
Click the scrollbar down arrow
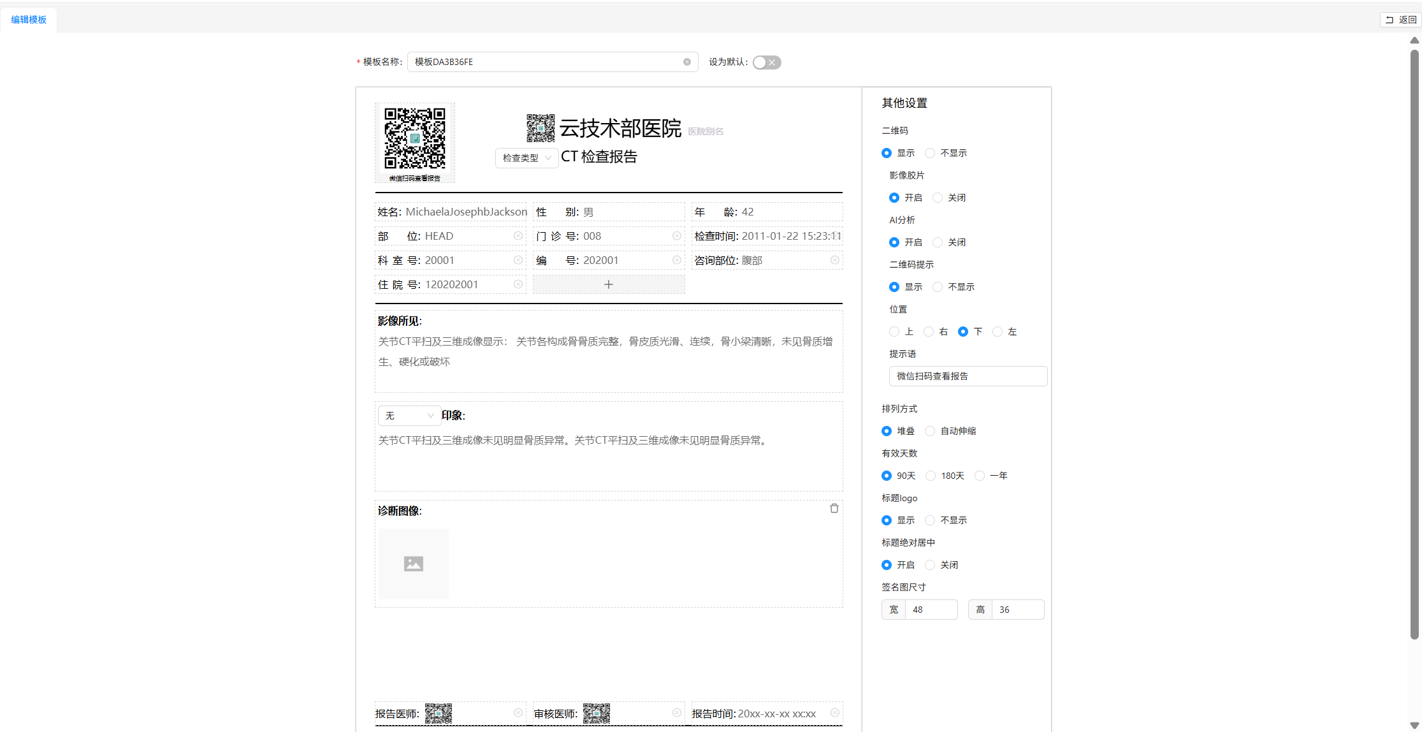click(x=1414, y=726)
